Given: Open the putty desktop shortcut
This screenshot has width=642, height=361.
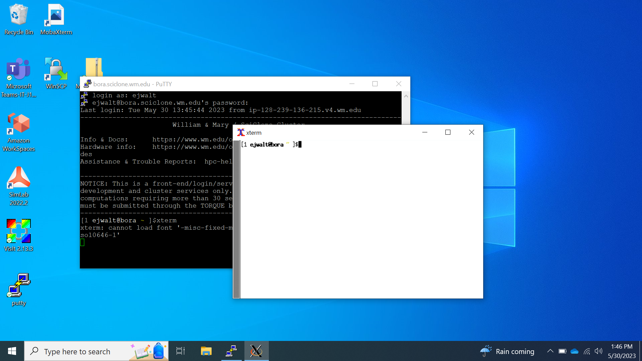Looking at the screenshot, I should [x=19, y=289].
